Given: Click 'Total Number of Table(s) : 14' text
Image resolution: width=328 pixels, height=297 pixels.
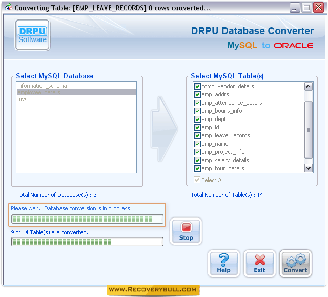Looking at the screenshot, I should click(227, 195).
